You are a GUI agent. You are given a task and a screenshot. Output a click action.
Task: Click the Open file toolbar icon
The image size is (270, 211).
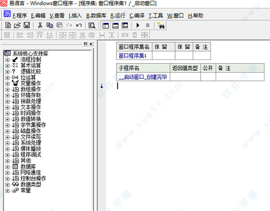(17, 25)
